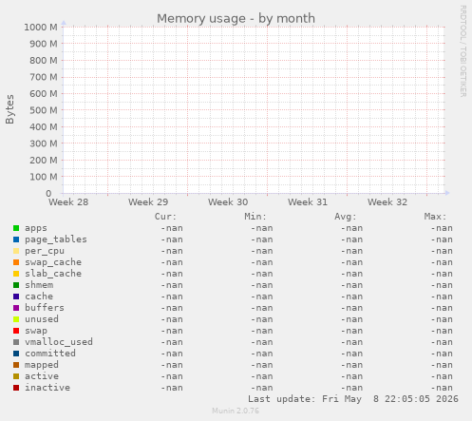Click the 'Week 31' axis label
Screen dimensions: 472x421
(308, 202)
